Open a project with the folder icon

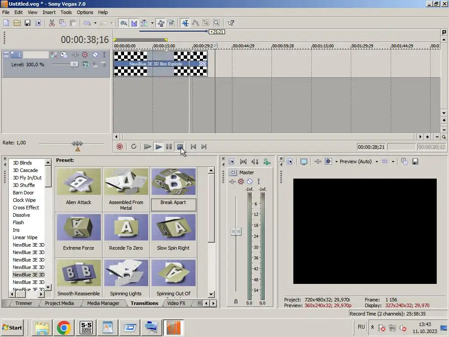click(17, 23)
